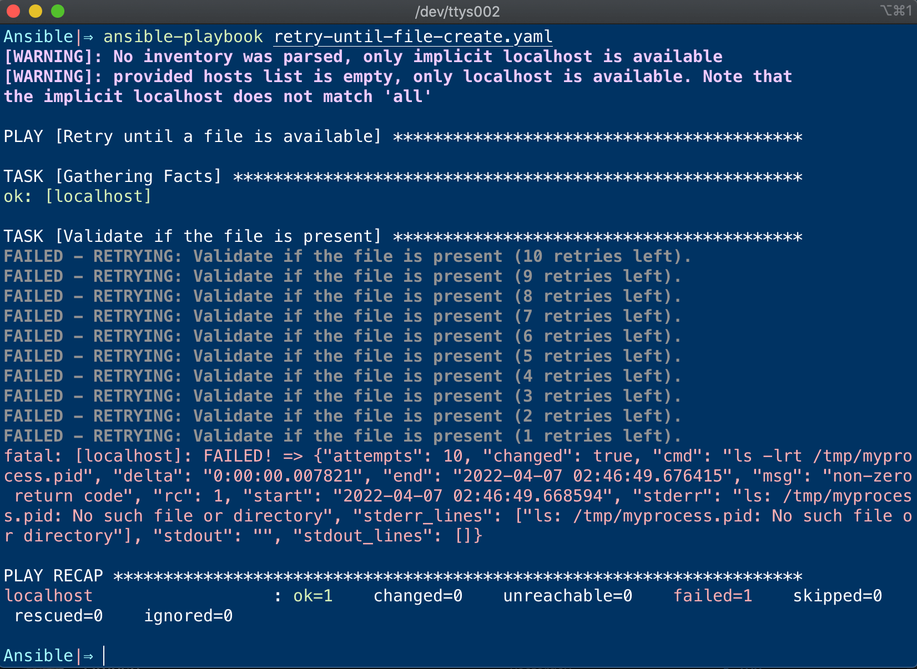Click the green fullscreen window button

(x=58, y=11)
